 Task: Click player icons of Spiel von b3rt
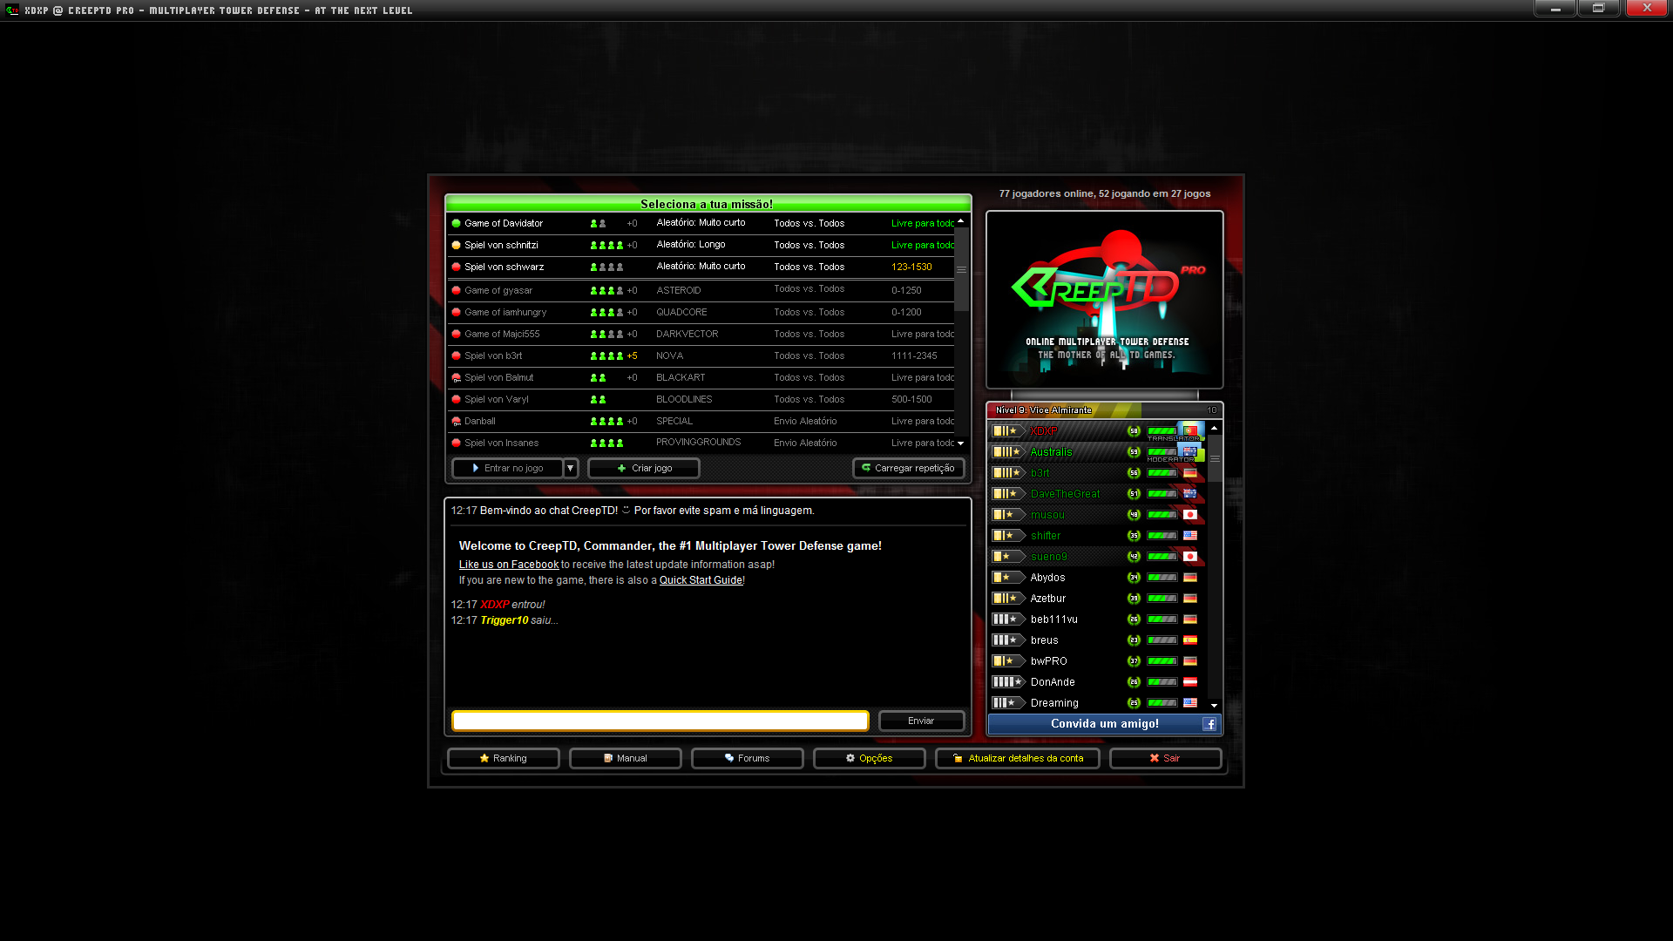coord(606,355)
